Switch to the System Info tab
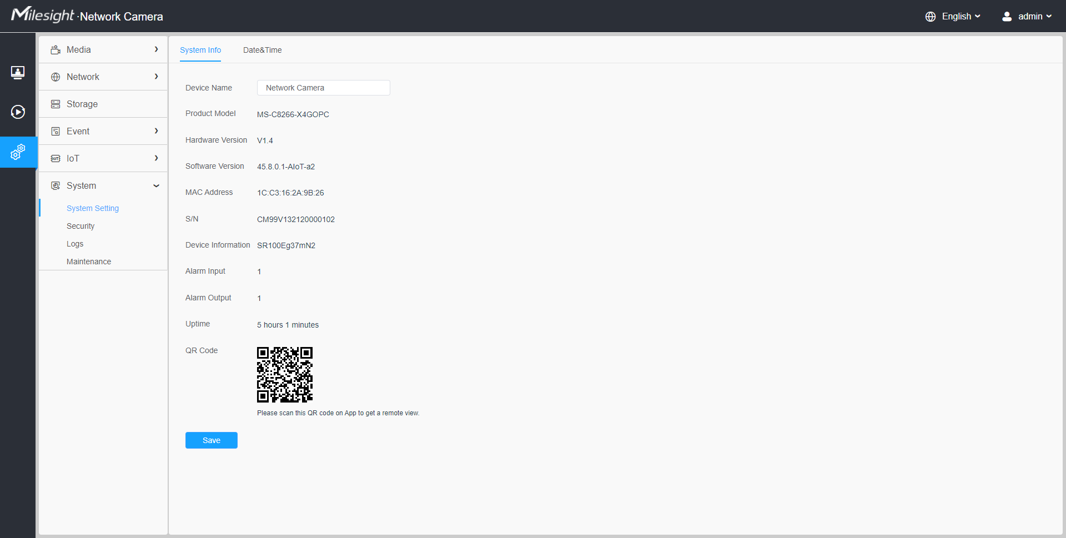 200,50
